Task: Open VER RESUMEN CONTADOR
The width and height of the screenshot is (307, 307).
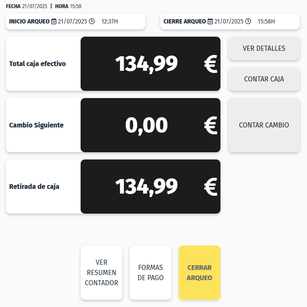Action: [101, 272]
